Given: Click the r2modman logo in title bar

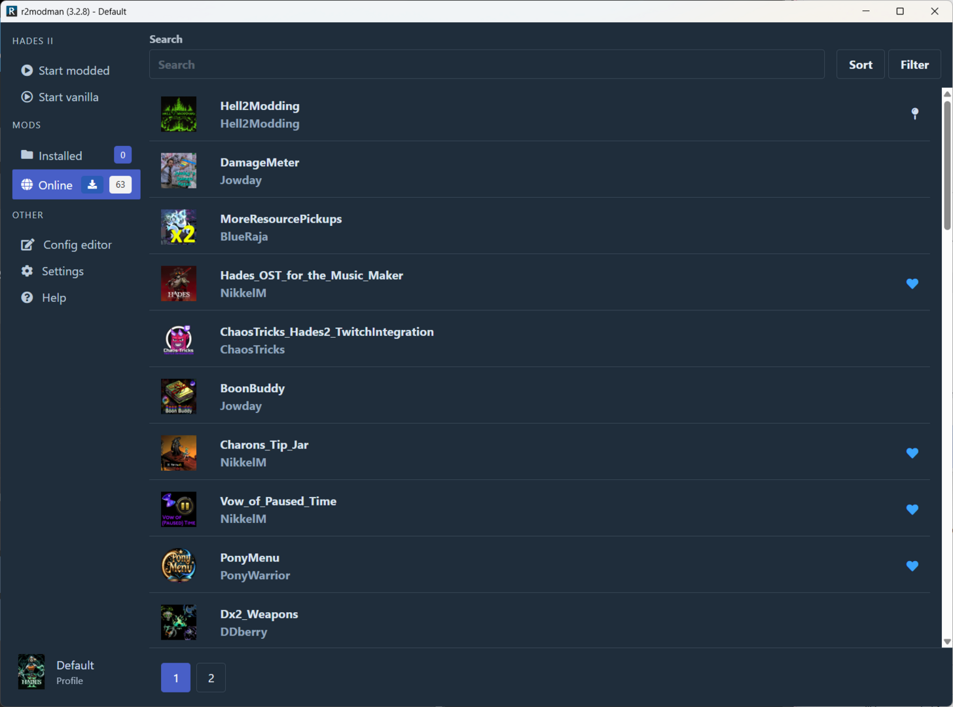Looking at the screenshot, I should pos(12,11).
